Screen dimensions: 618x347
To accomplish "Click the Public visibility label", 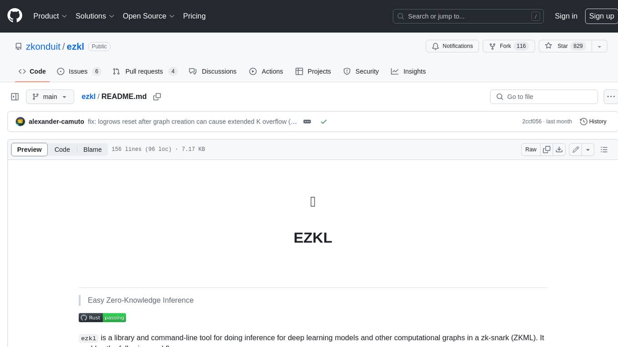I will pyautogui.click(x=99, y=46).
